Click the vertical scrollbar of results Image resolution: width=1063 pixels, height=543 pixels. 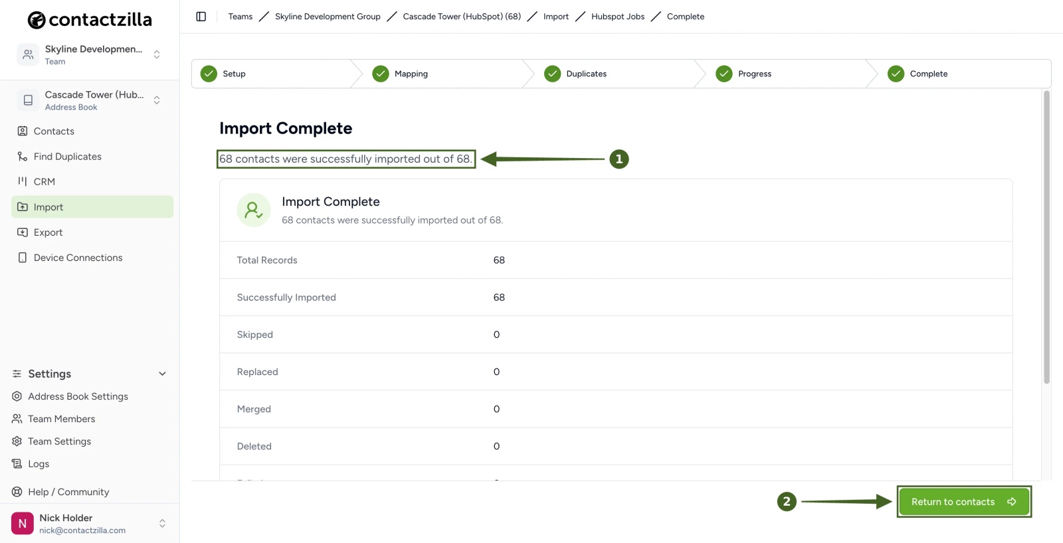1046,237
